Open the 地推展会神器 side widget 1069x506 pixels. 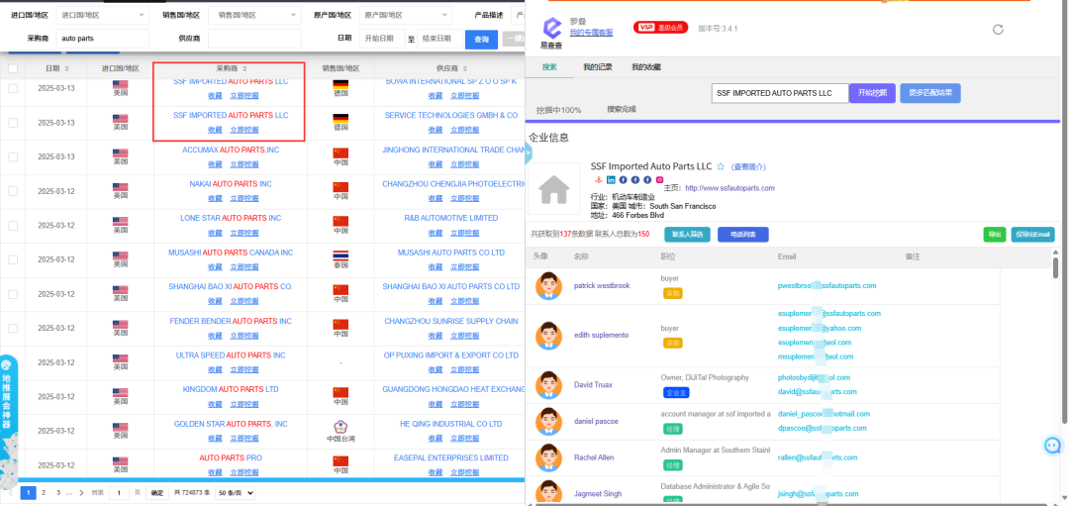click(x=8, y=420)
